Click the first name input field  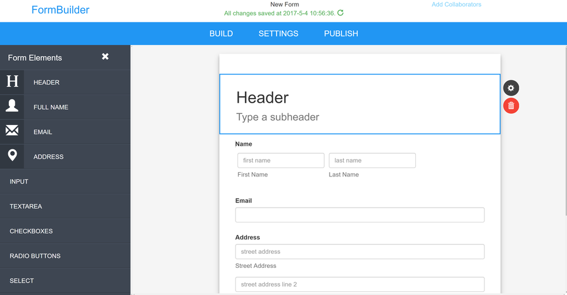point(281,160)
